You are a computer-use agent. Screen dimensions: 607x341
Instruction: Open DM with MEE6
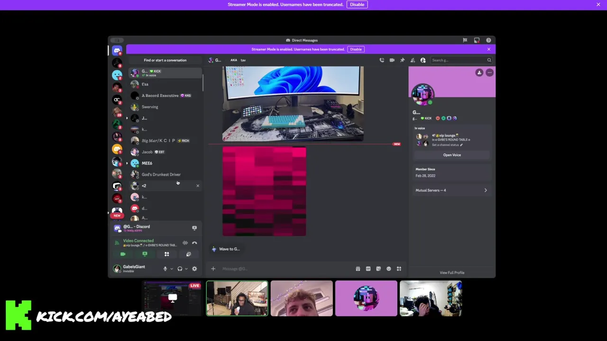tap(165, 163)
